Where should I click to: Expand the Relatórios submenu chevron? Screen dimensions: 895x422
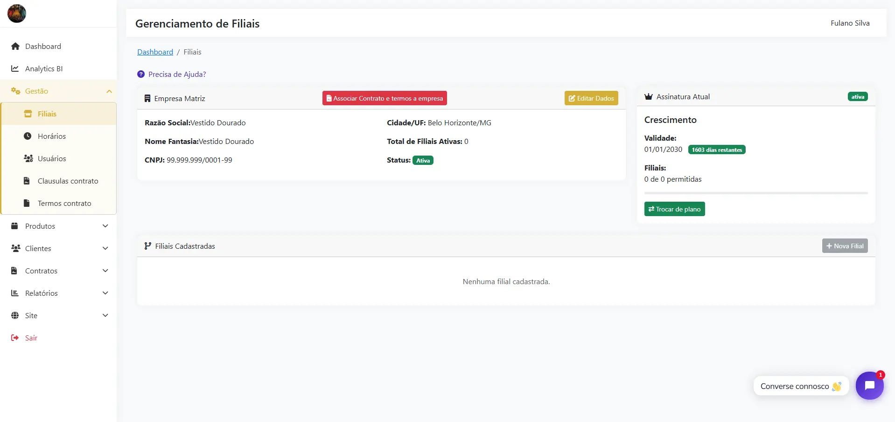click(105, 293)
